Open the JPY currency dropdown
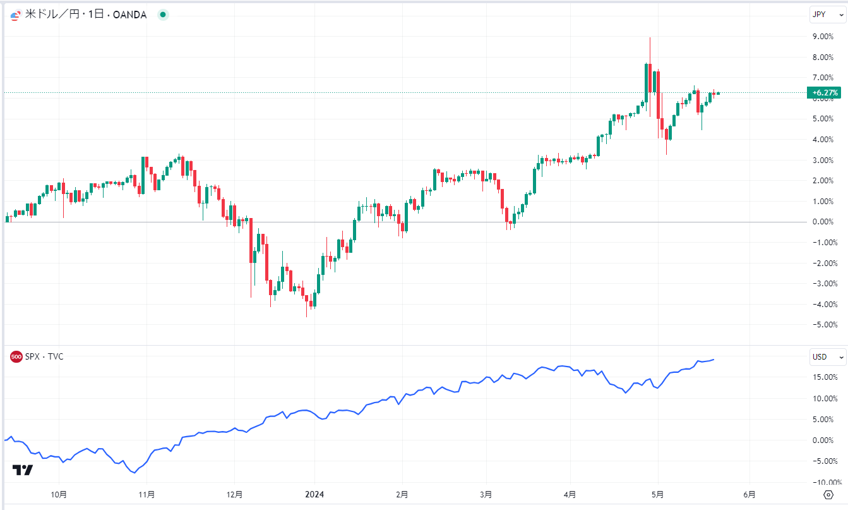Screen dimensions: 848x510 (828, 15)
